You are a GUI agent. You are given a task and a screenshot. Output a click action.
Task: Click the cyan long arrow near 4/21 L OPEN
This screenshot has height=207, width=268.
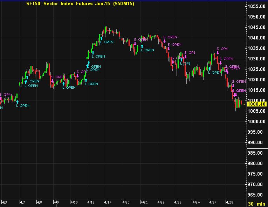point(142,46)
